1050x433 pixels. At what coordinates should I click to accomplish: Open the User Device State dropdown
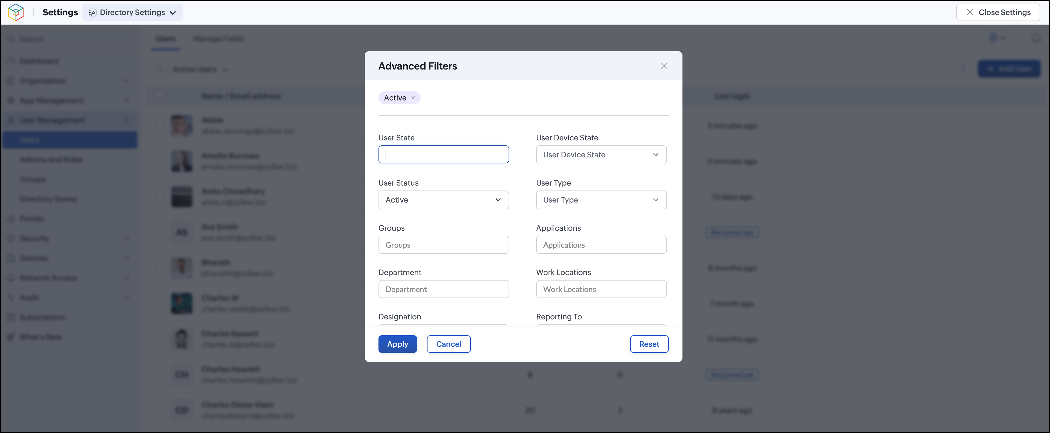(x=601, y=155)
